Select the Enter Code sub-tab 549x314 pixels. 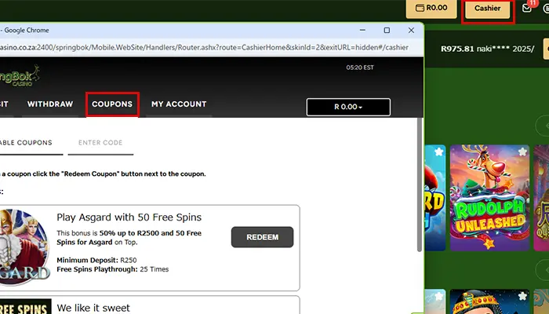[x=100, y=143]
